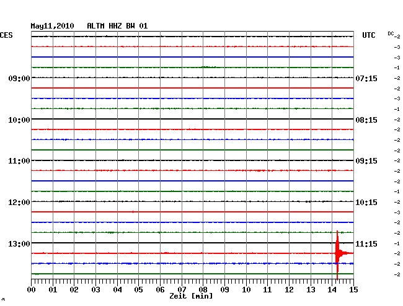
Task: Click the 03 minute axis label
Action: pos(95,290)
